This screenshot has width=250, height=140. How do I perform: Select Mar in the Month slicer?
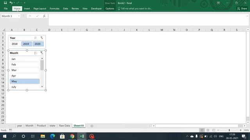pyautogui.click(x=25, y=70)
